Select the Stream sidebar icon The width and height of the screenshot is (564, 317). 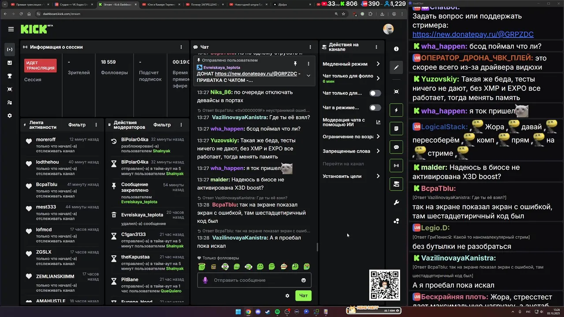tap(10, 49)
